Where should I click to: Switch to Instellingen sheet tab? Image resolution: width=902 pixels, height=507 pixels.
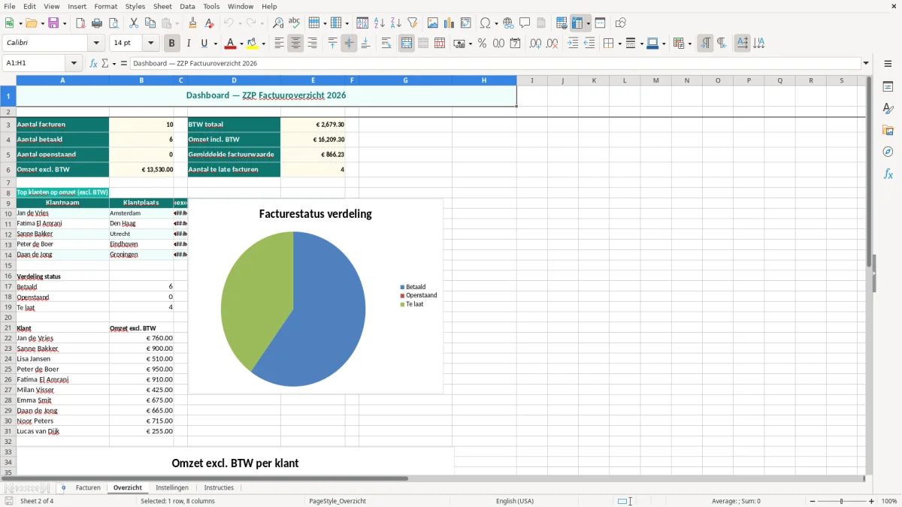click(171, 487)
